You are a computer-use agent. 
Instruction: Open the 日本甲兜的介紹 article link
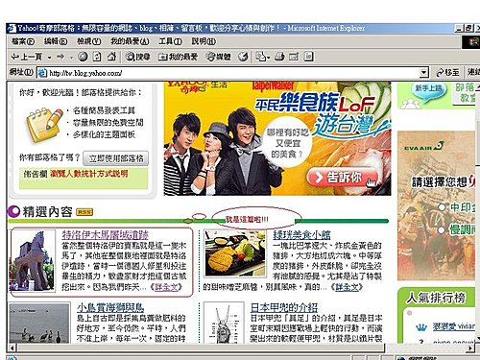[284, 307]
